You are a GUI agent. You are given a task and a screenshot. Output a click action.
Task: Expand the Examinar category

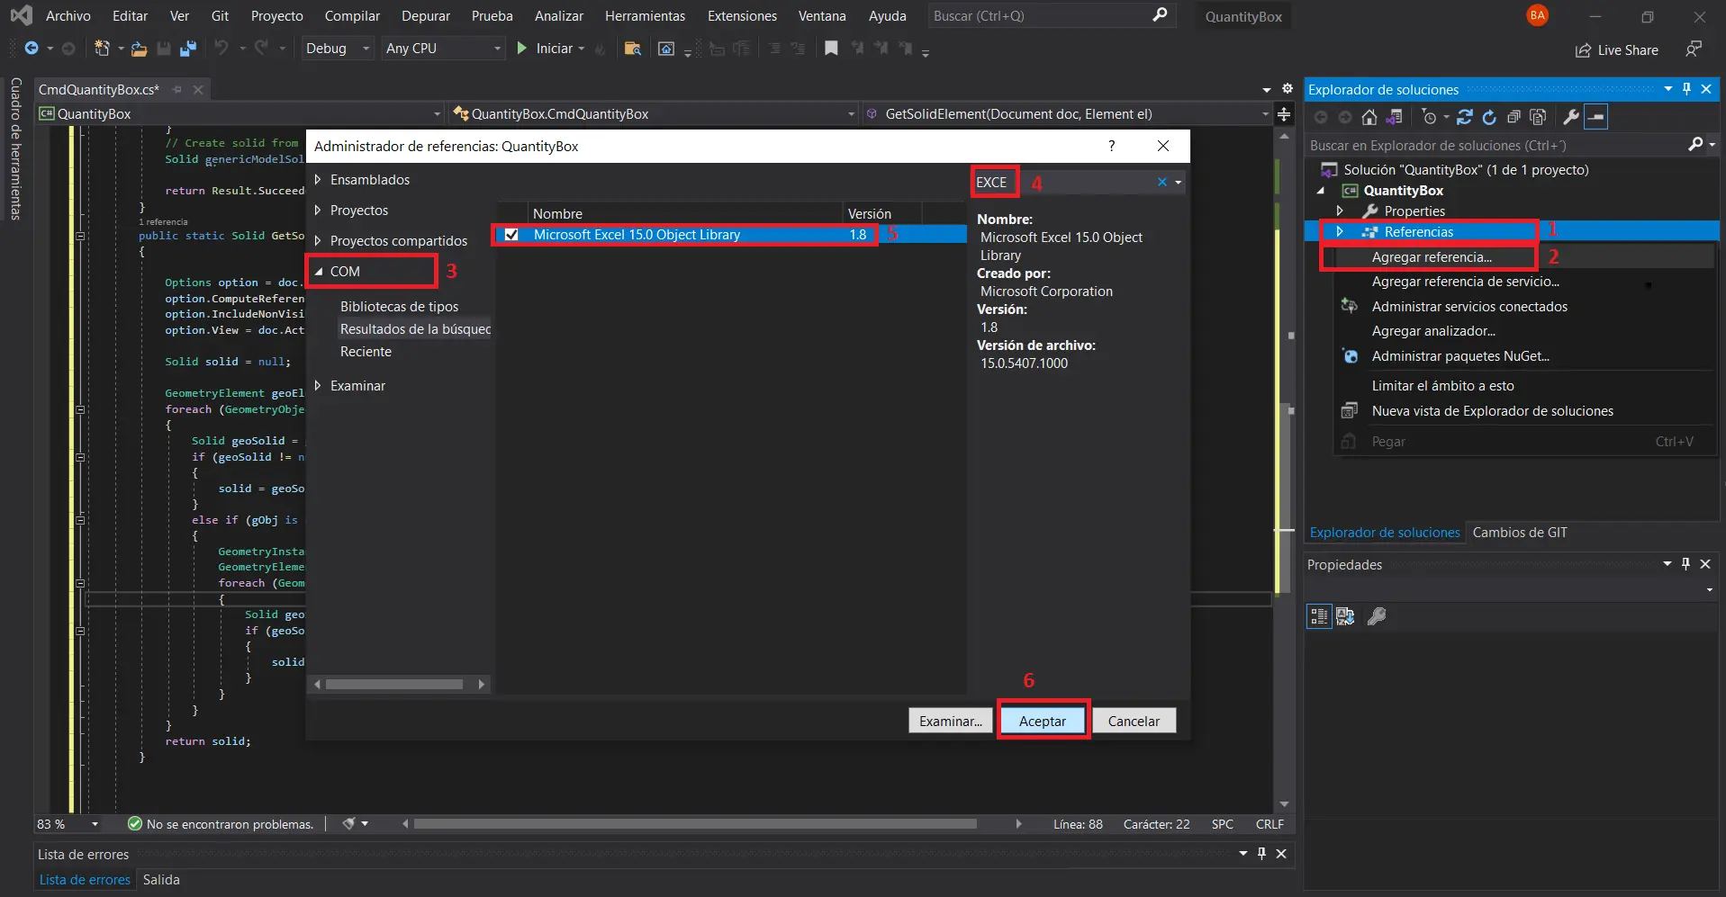318,386
